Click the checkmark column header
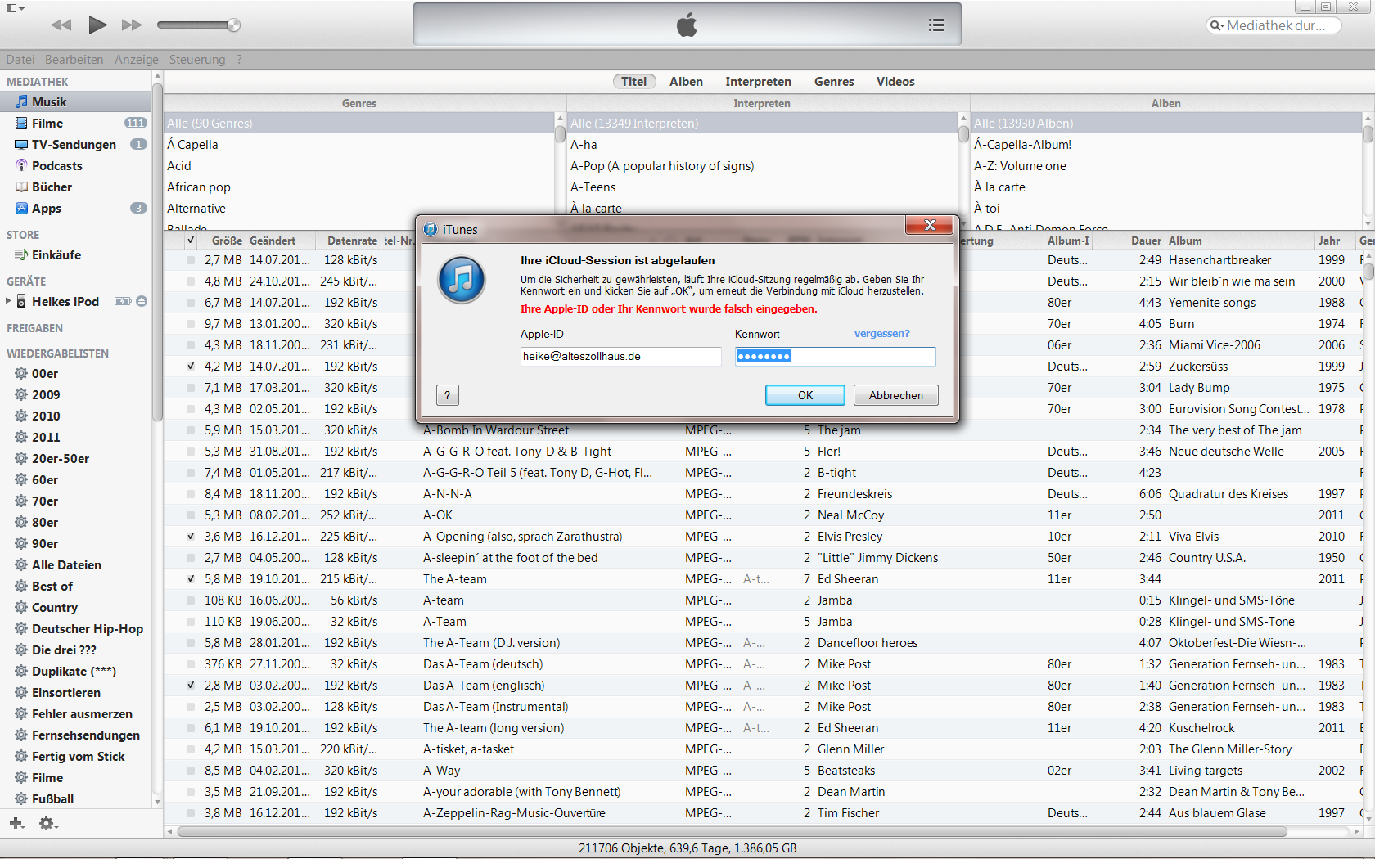This screenshot has height=859, width=1375. click(x=191, y=241)
